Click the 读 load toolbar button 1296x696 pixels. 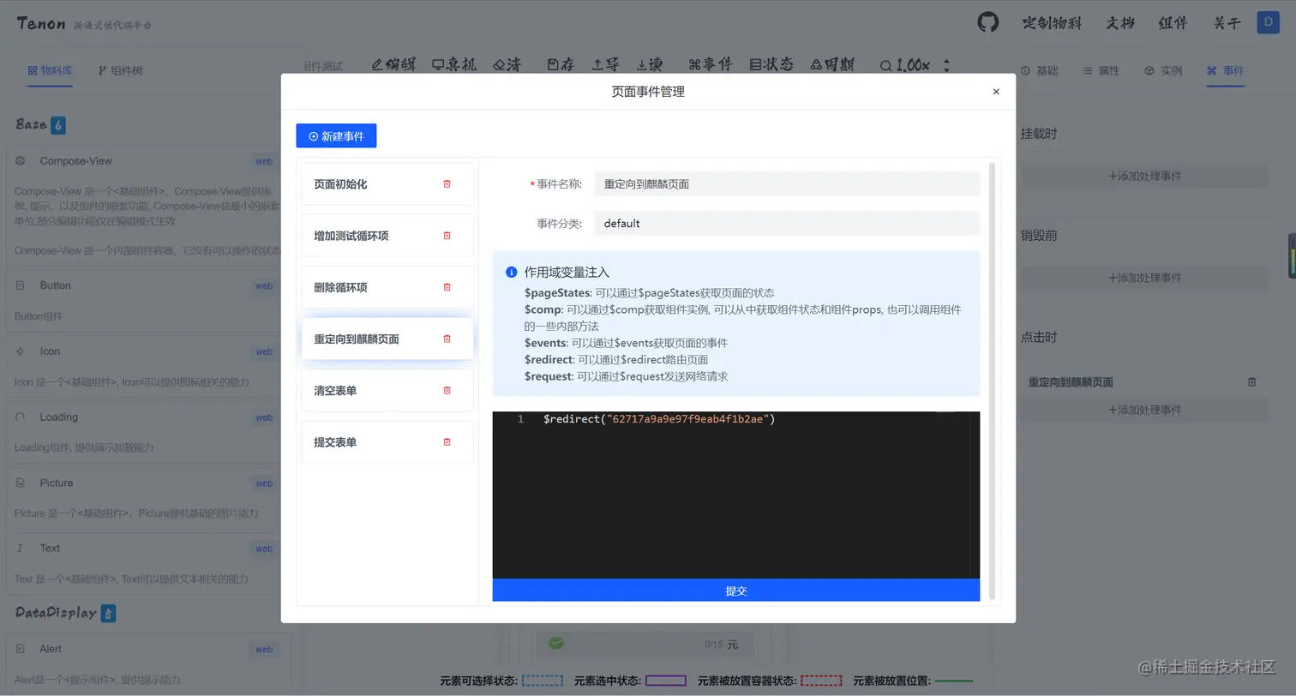(650, 64)
